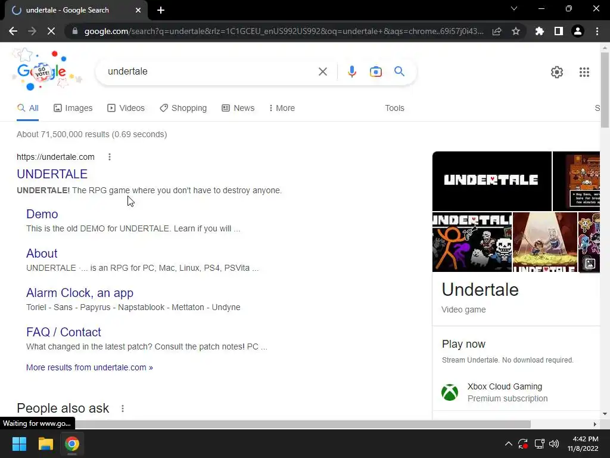
Task: Switch to News results tab
Action: point(238,109)
